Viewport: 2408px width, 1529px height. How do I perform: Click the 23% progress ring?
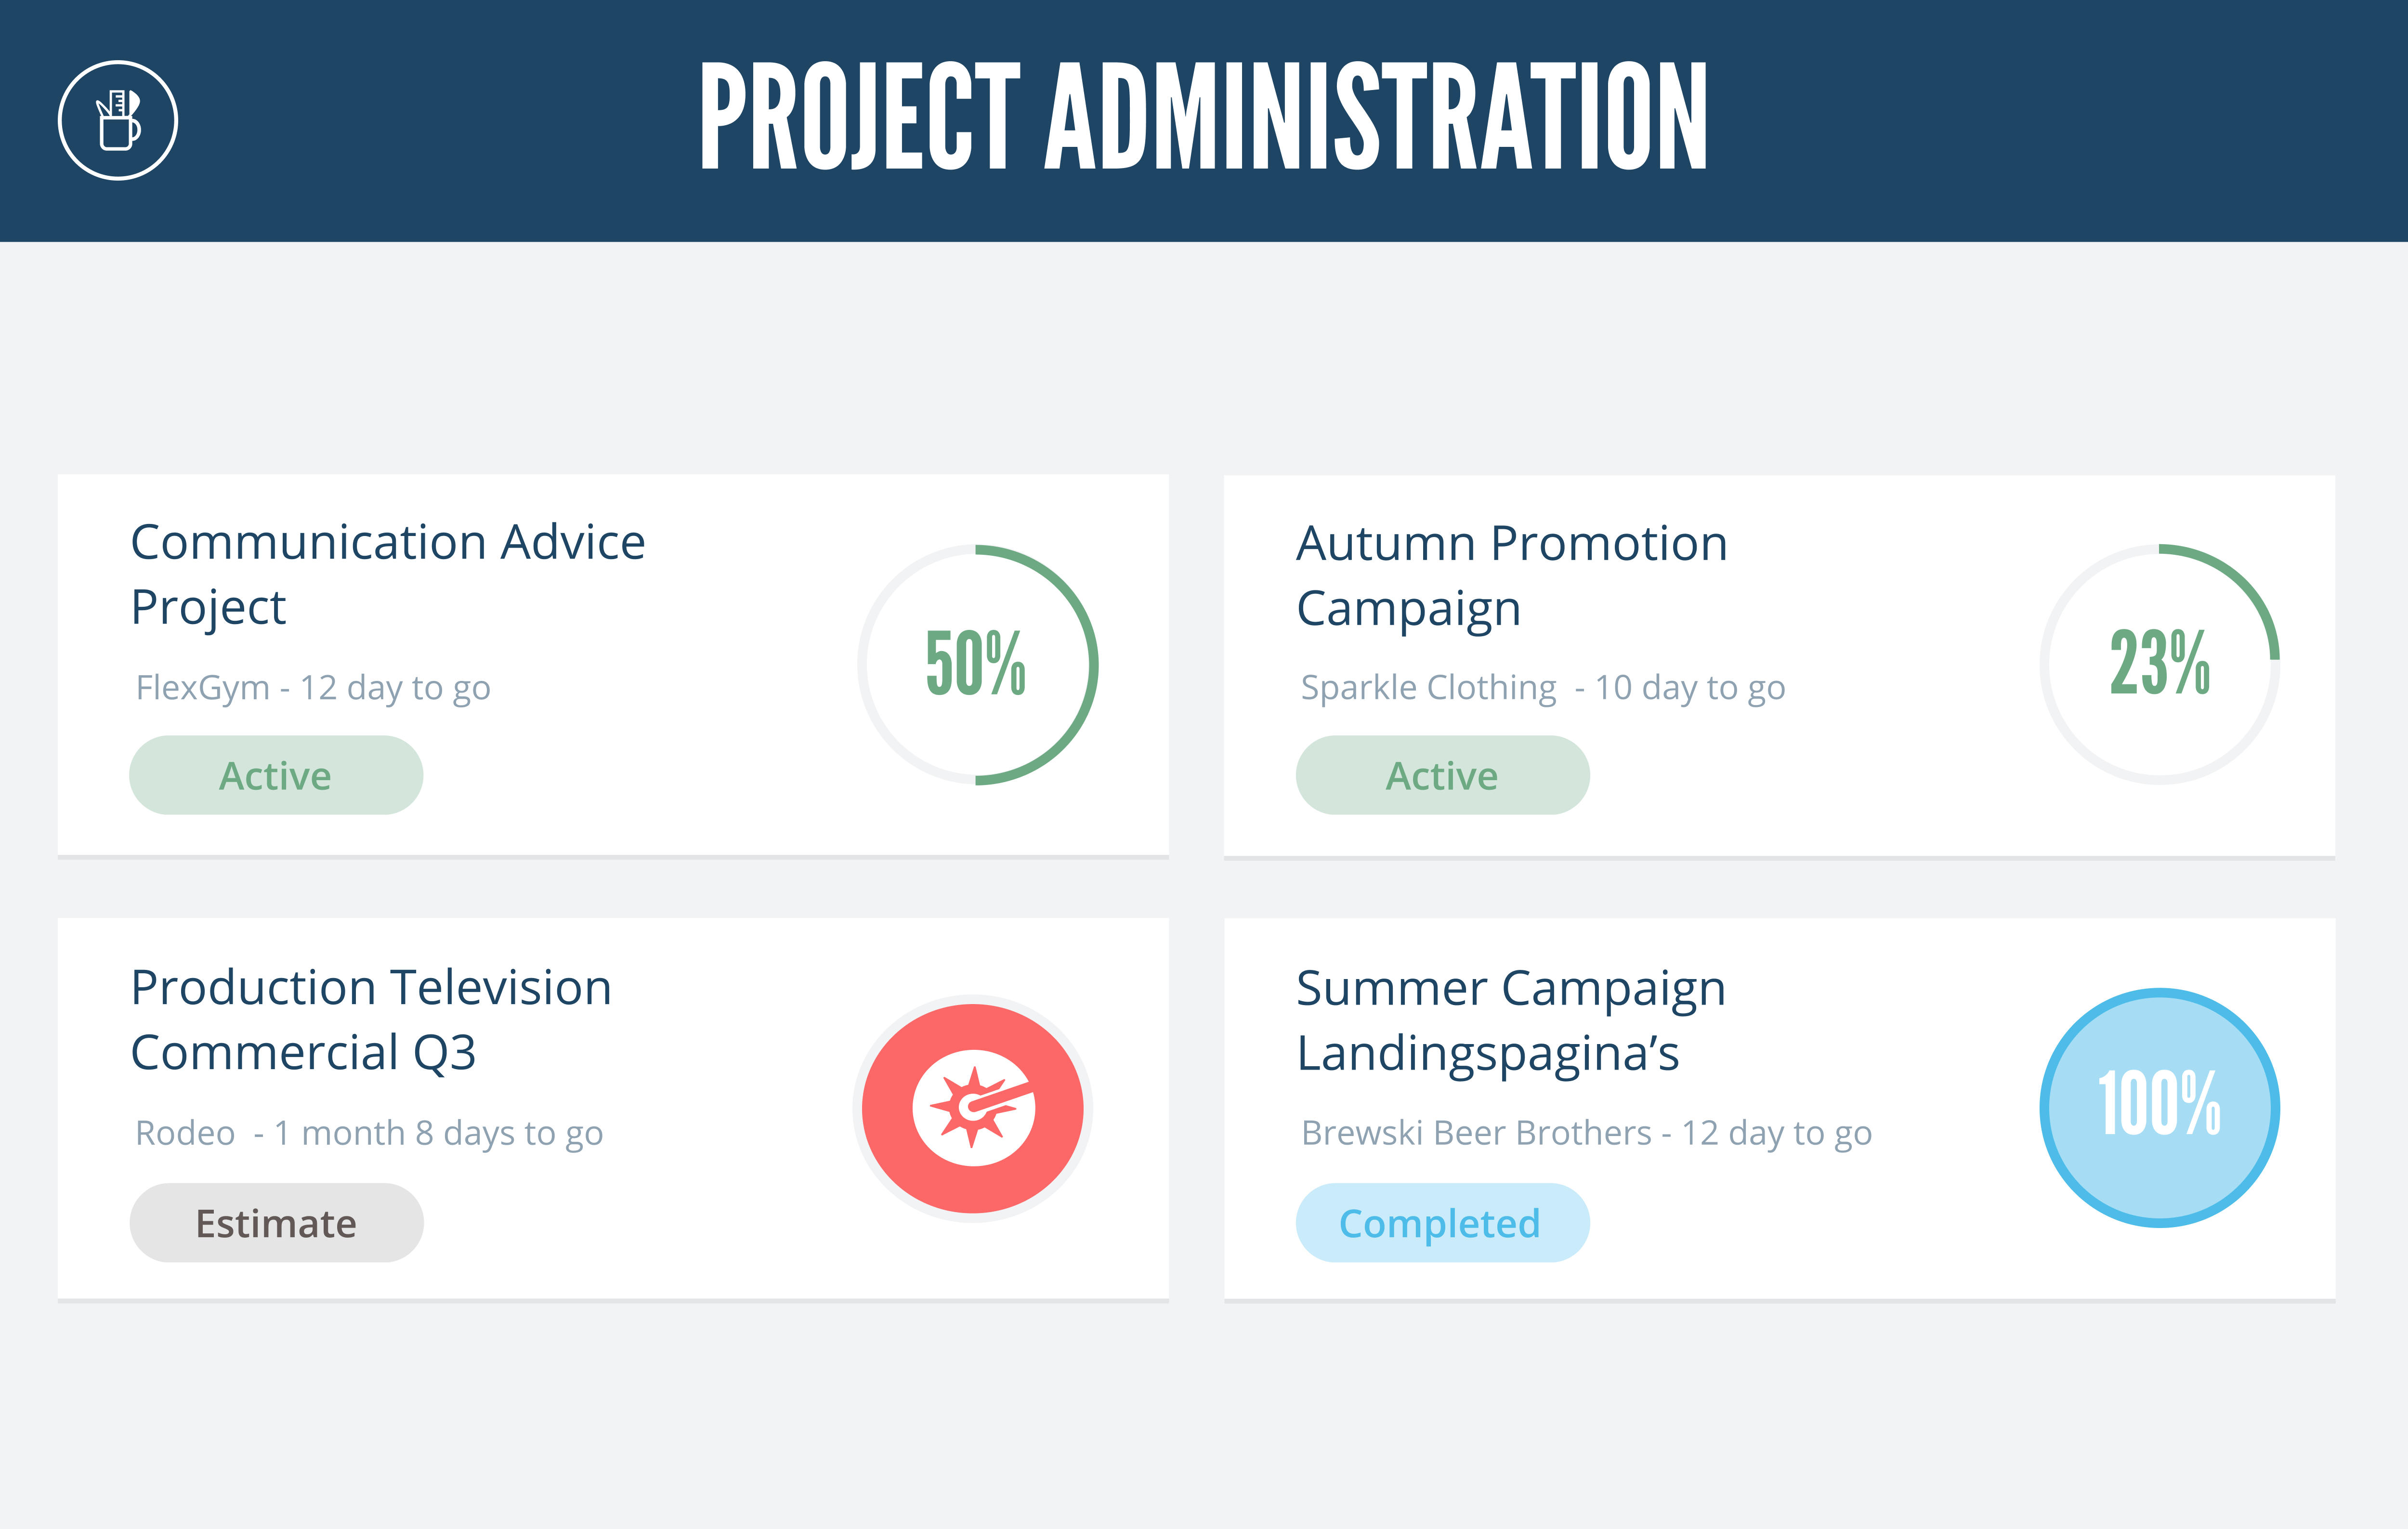click(x=2159, y=664)
